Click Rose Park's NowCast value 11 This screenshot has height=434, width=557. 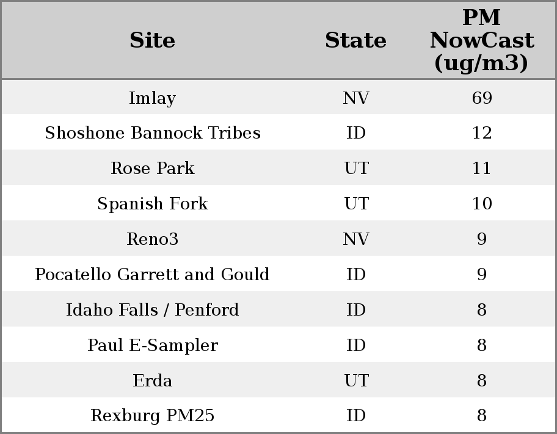click(481, 168)
